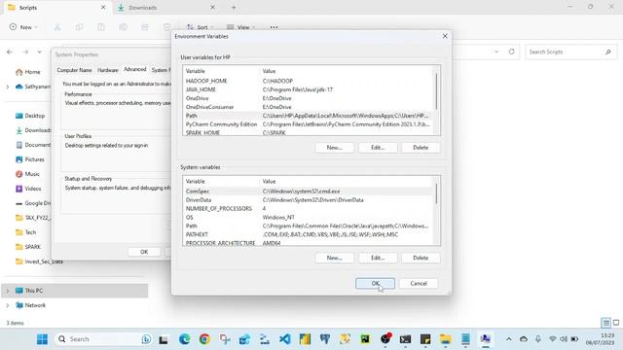This screenshot has height=350, width=623.
Task: Click the OneDrive cloud tray icon
Action: [524, 339]
